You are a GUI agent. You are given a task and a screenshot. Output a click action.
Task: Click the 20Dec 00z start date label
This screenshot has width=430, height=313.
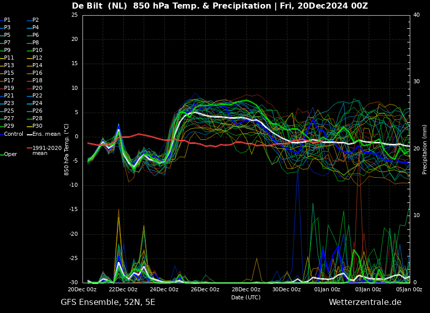82,289
